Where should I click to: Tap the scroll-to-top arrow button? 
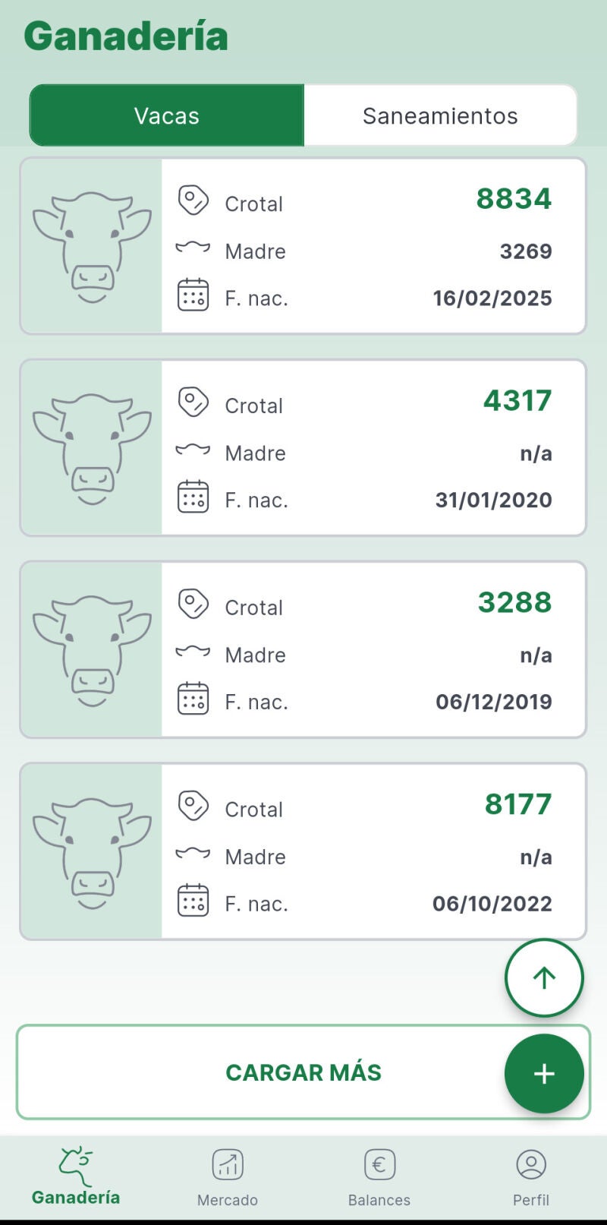point(544,977)
